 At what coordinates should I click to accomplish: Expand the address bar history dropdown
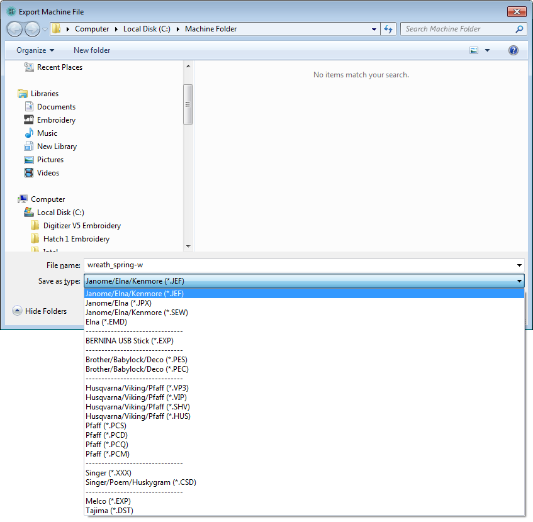[x=374, y=29]
